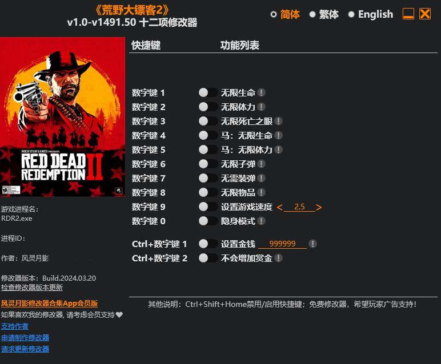Toggle 无限体力 switch on
Image resolution: width=441 pixels, height=364 pixels.
pos(208,107)
